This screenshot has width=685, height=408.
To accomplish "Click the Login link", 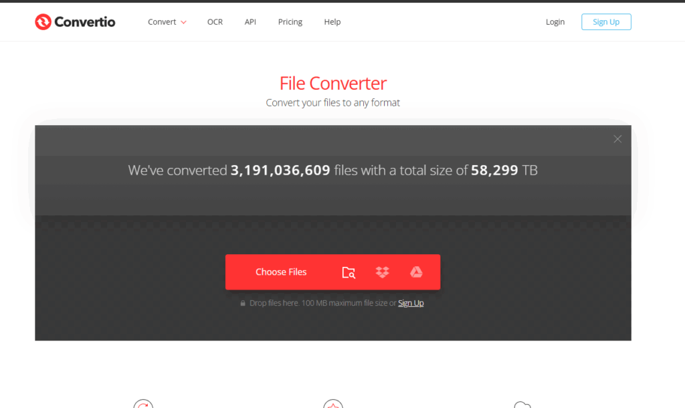I will [x=555, y=22].
